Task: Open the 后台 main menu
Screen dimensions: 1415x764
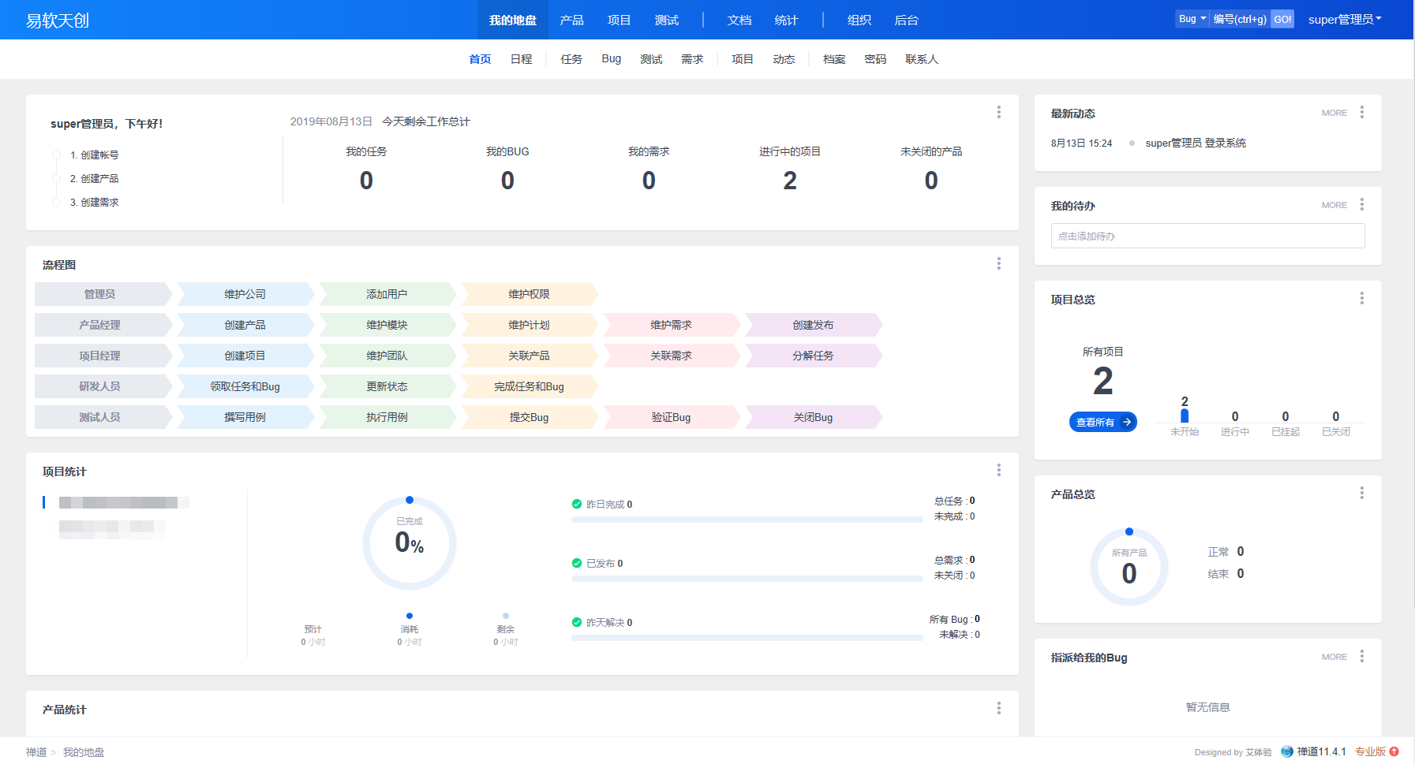Action: tap(907, 20)
